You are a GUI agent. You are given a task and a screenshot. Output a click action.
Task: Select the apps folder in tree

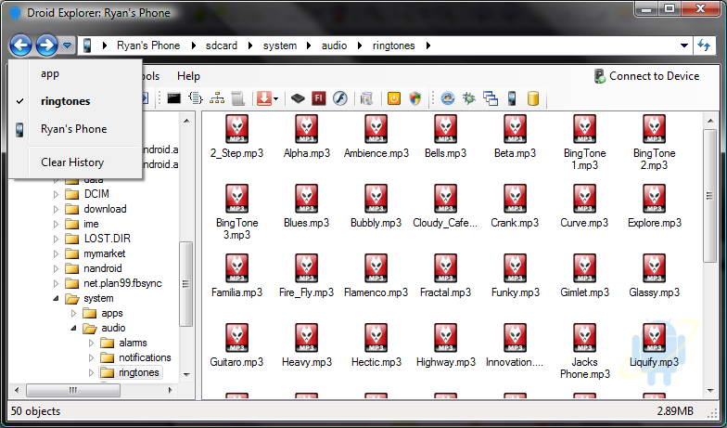(111, 313)
